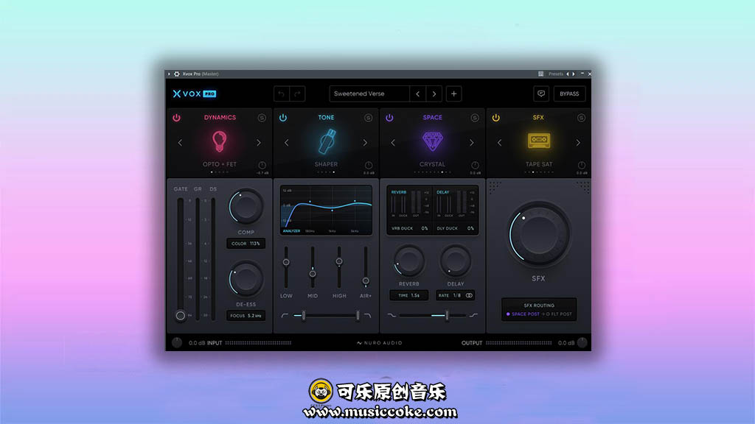Click the gear icon in host title bar
The width and height of the screenshot is (755, 424).
click(x=177, y=74)
